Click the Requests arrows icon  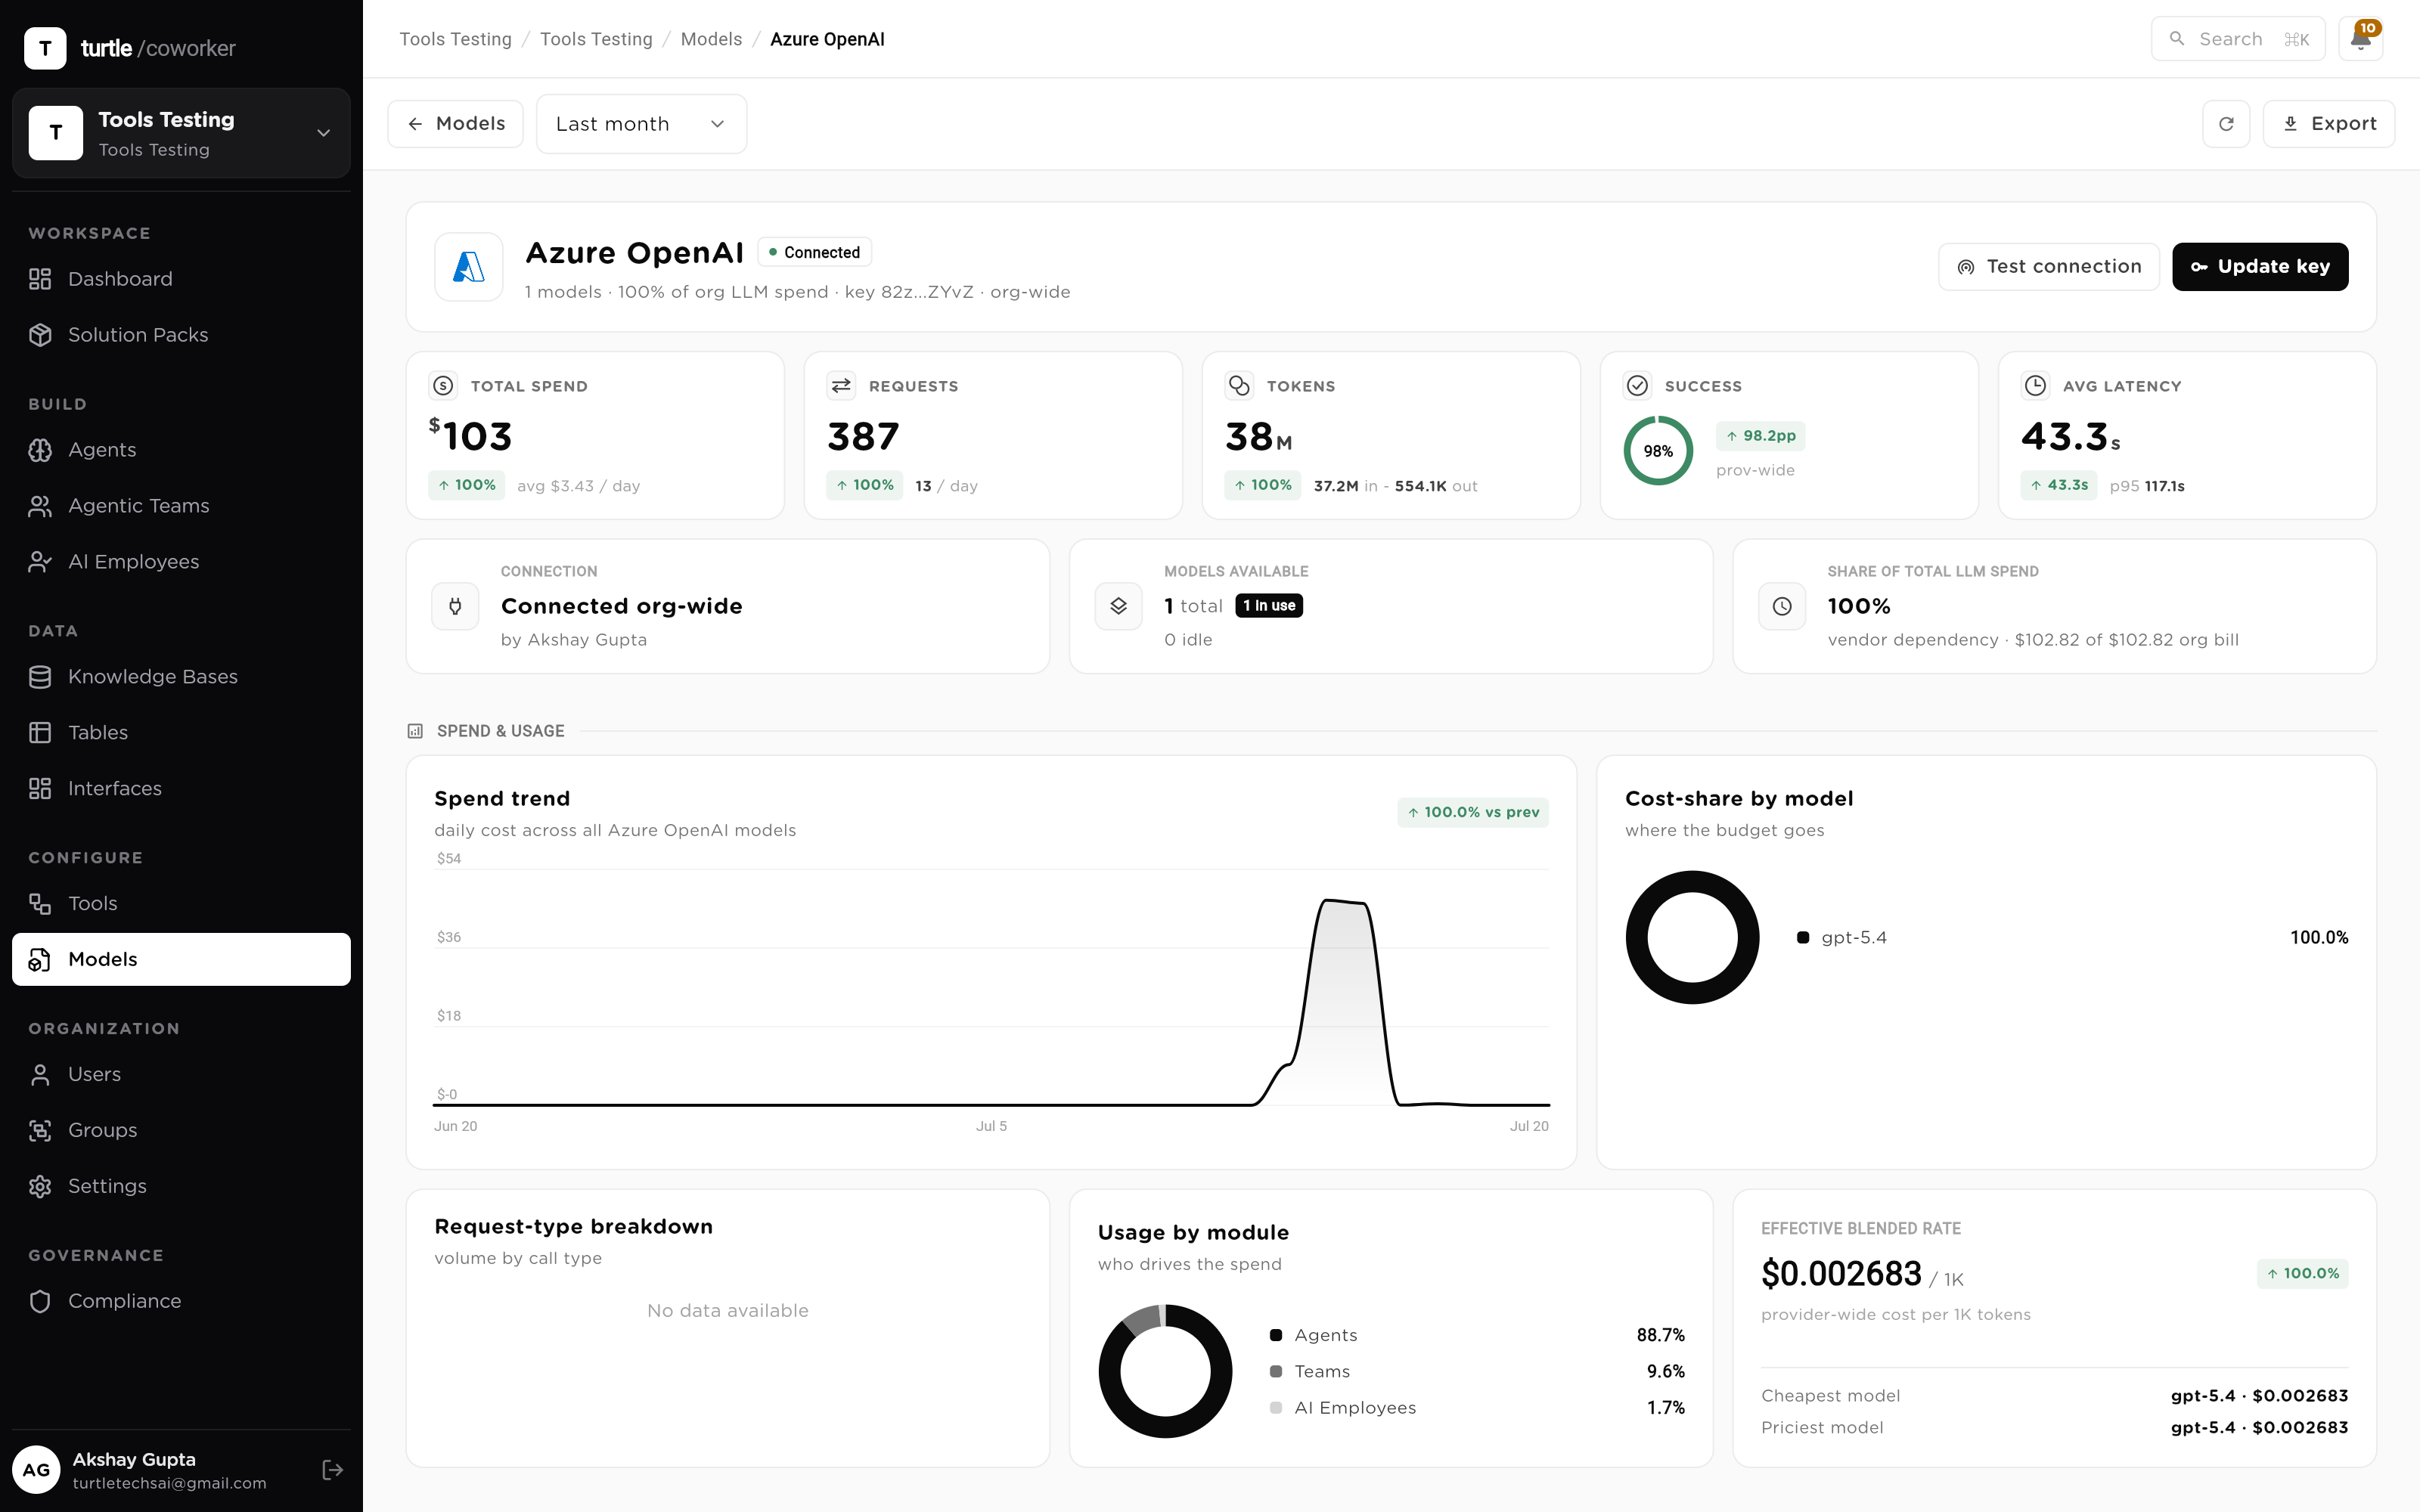tap(841, 386)
